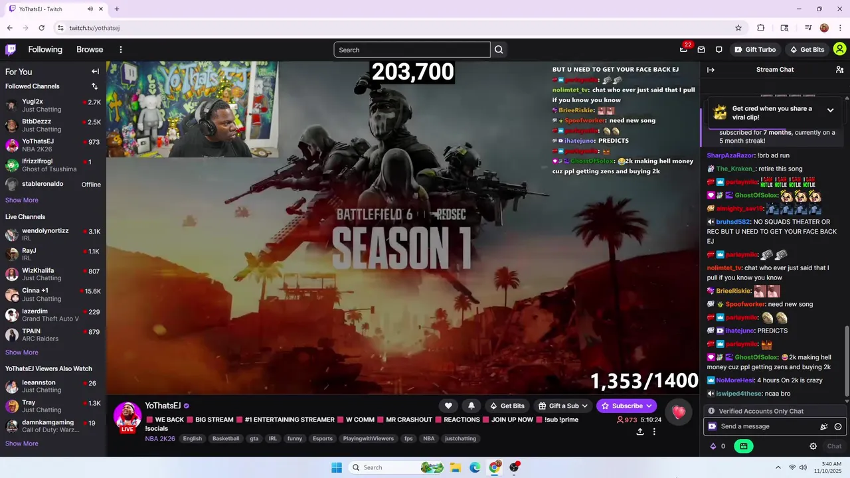The height and width of the screenshot is (478, 850).
Task: Click the Battlefield stream video player
Action: point(403,228)
